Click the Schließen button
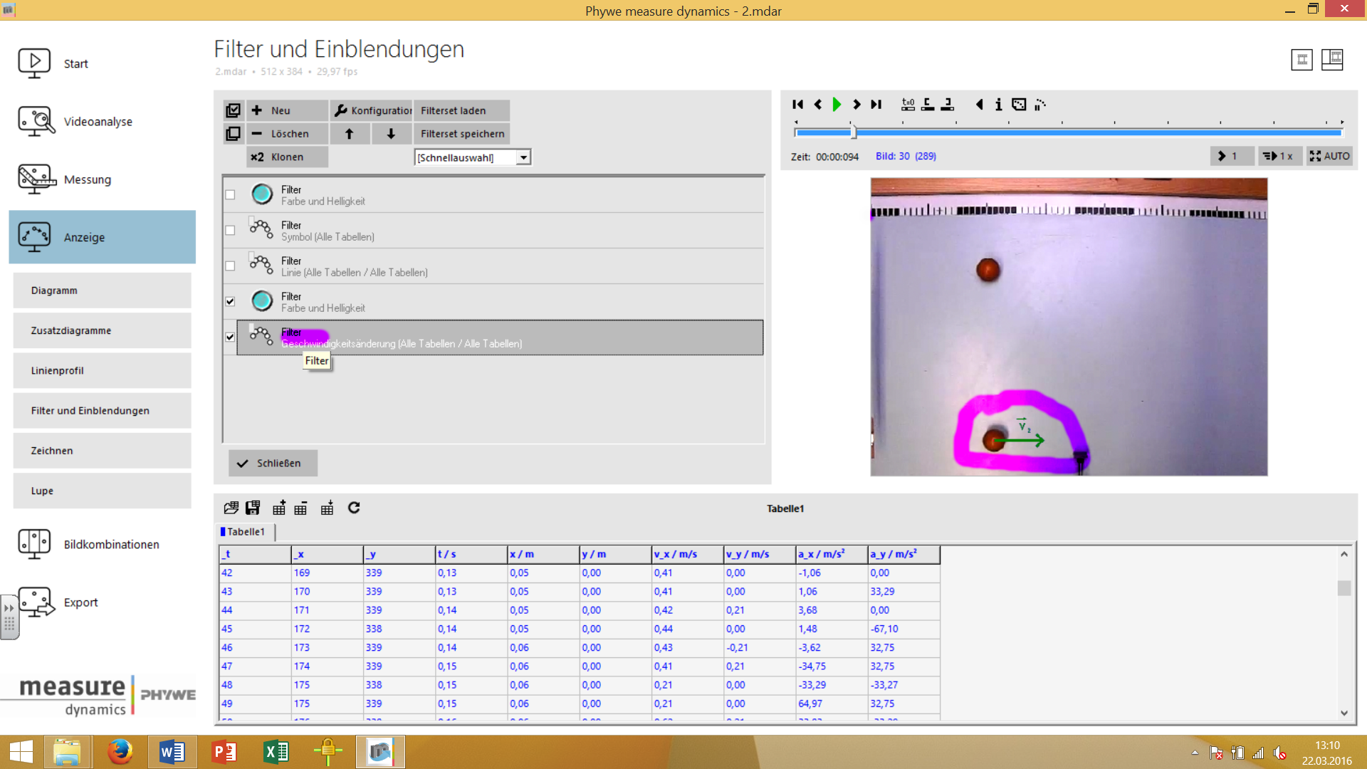Image resolution: width=1367 pixels, height=769 pixels. click(x=273, y=463)
